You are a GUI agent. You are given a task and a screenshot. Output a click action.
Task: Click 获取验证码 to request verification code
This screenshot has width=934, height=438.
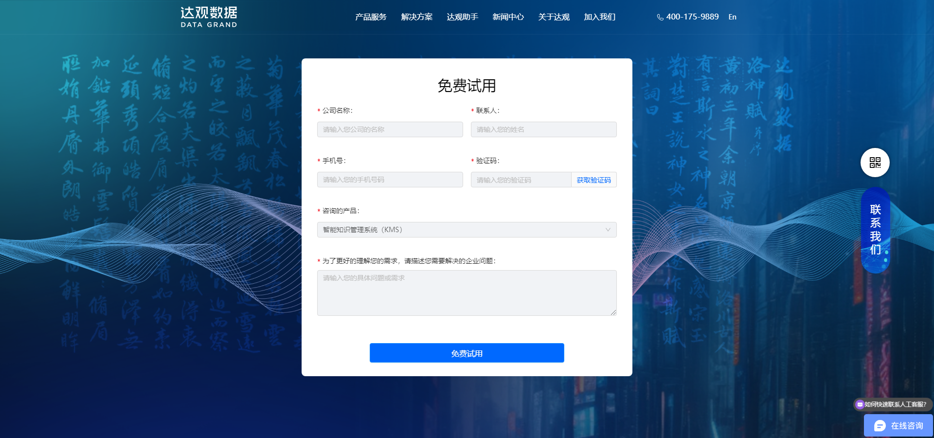pyautogui.click(x=593, y=180)
